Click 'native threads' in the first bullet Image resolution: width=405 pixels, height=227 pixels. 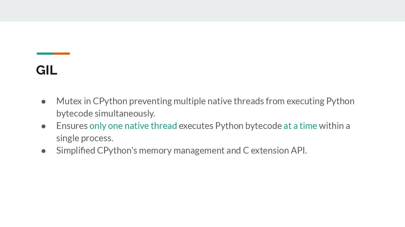tap(236, 101)
